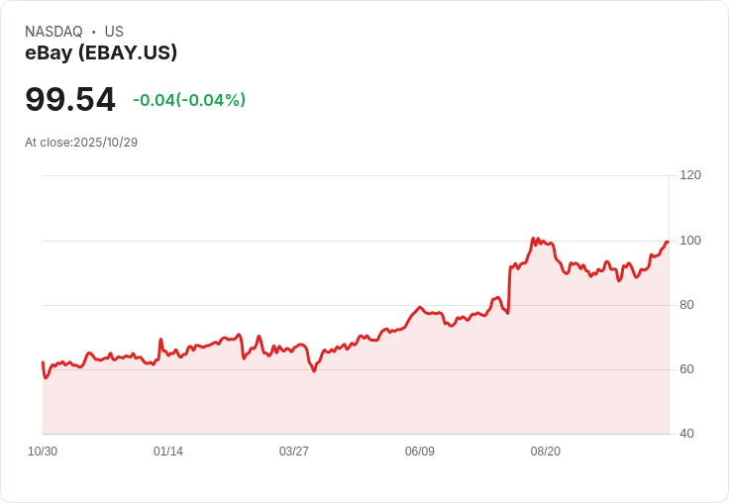Click the eBay (EBAY.US) stock title

click(x=101, y=53)
